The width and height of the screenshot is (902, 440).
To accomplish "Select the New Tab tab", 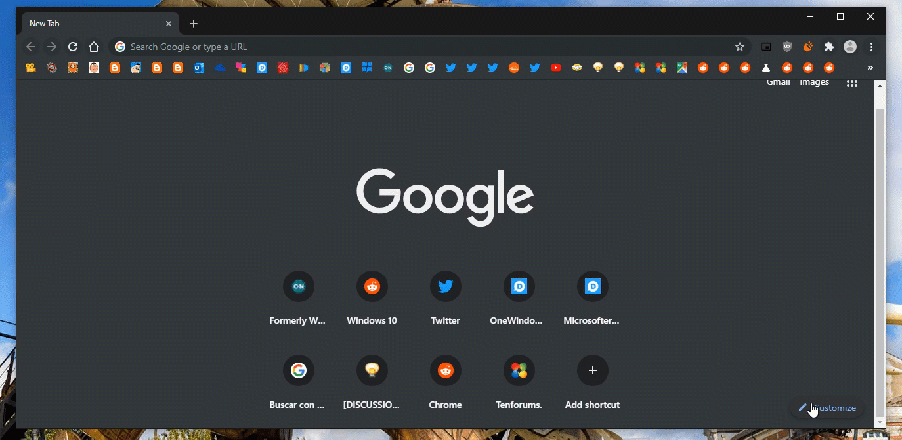I will [x=100, y=24].
